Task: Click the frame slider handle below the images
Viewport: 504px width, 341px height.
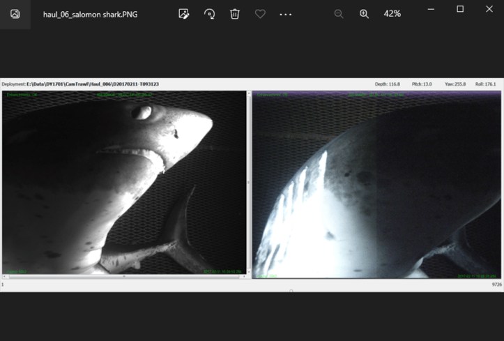Action: click(x=291, y=290)
